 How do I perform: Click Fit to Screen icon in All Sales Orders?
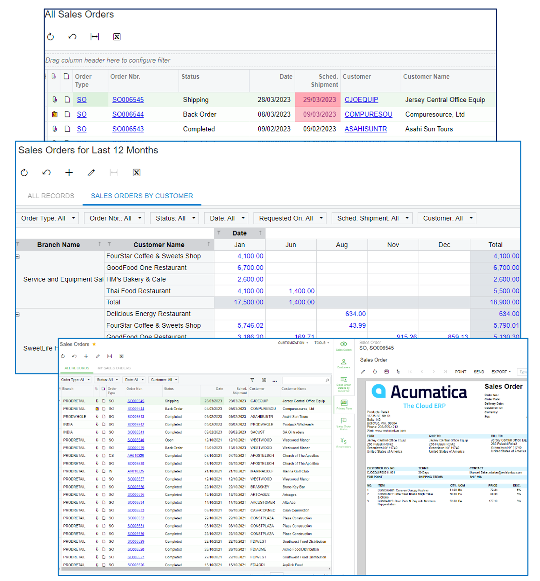94,37
